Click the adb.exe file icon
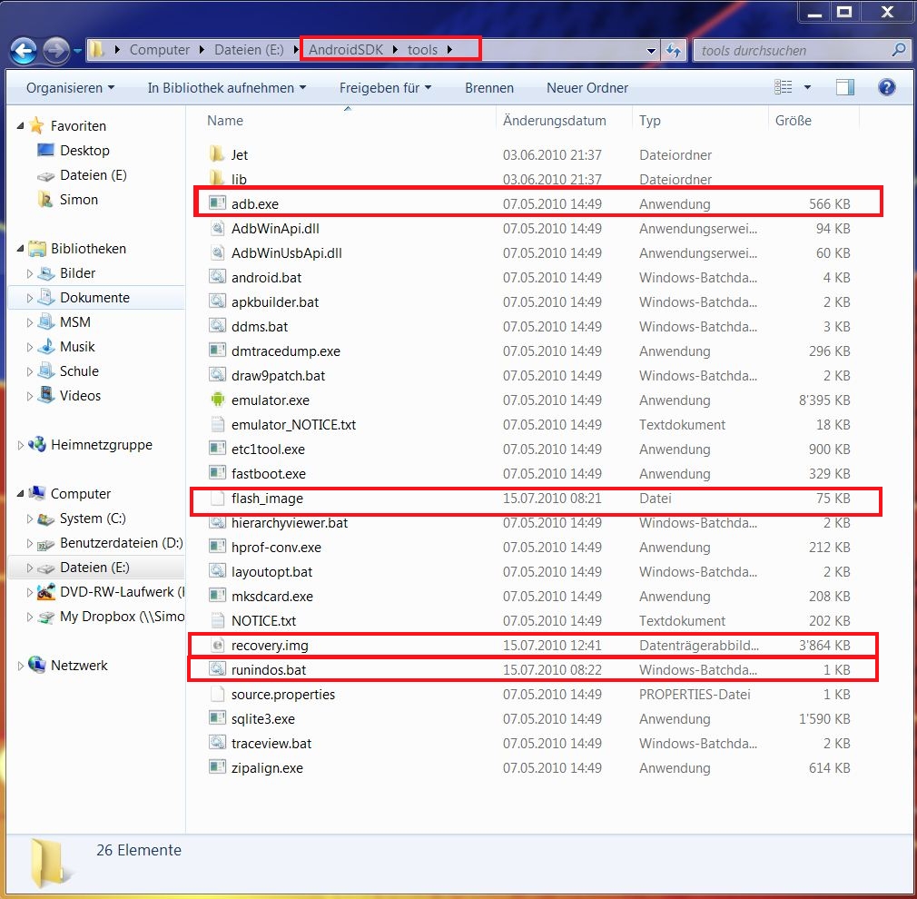The height and width of the screenshot is (899, 917). (218, 203)
